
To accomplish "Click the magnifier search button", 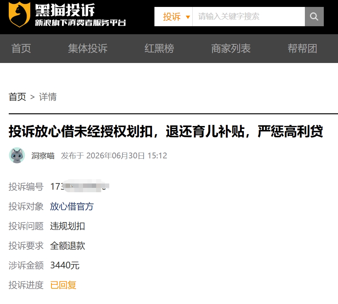I will [x=314, y=17].
